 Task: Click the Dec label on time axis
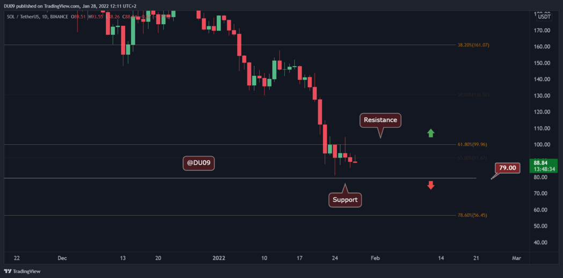pos(62,258)
